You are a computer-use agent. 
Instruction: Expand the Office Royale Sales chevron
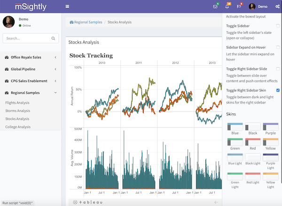point(55,57)
